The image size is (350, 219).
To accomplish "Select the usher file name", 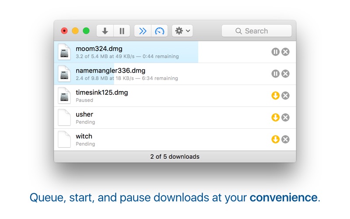I will [84, 114].
